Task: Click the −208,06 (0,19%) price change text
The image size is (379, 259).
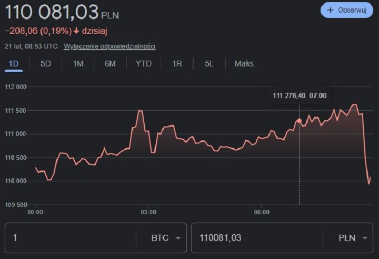Action: click(38, 31)
